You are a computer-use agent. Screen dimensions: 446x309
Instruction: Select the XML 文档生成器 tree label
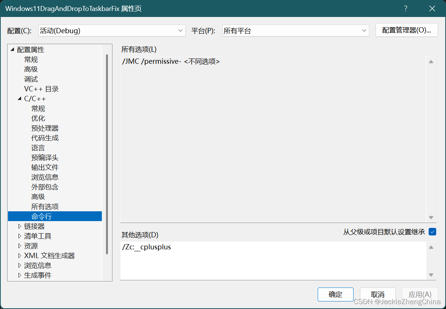click(x=49, y=255)
